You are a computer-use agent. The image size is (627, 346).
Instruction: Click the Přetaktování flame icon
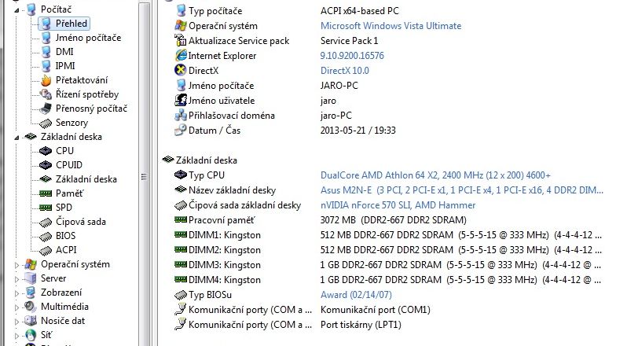(46, 80)
